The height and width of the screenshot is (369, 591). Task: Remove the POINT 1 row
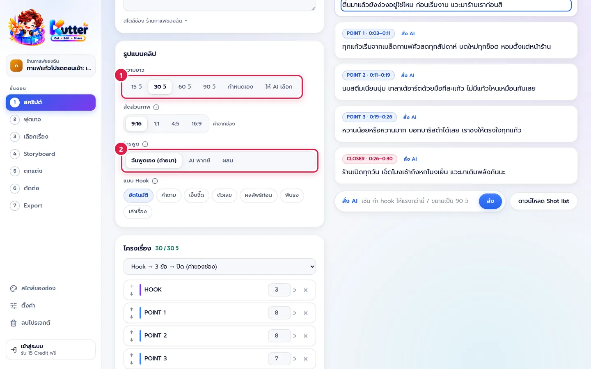305,313
